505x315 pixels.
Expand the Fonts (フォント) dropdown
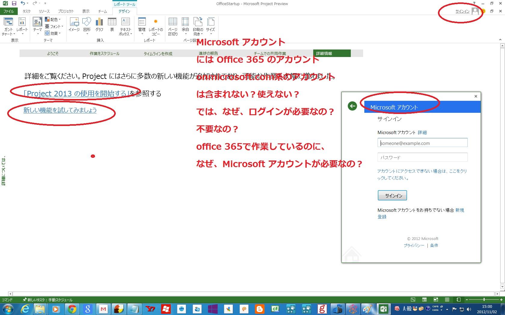pos(54,26)
